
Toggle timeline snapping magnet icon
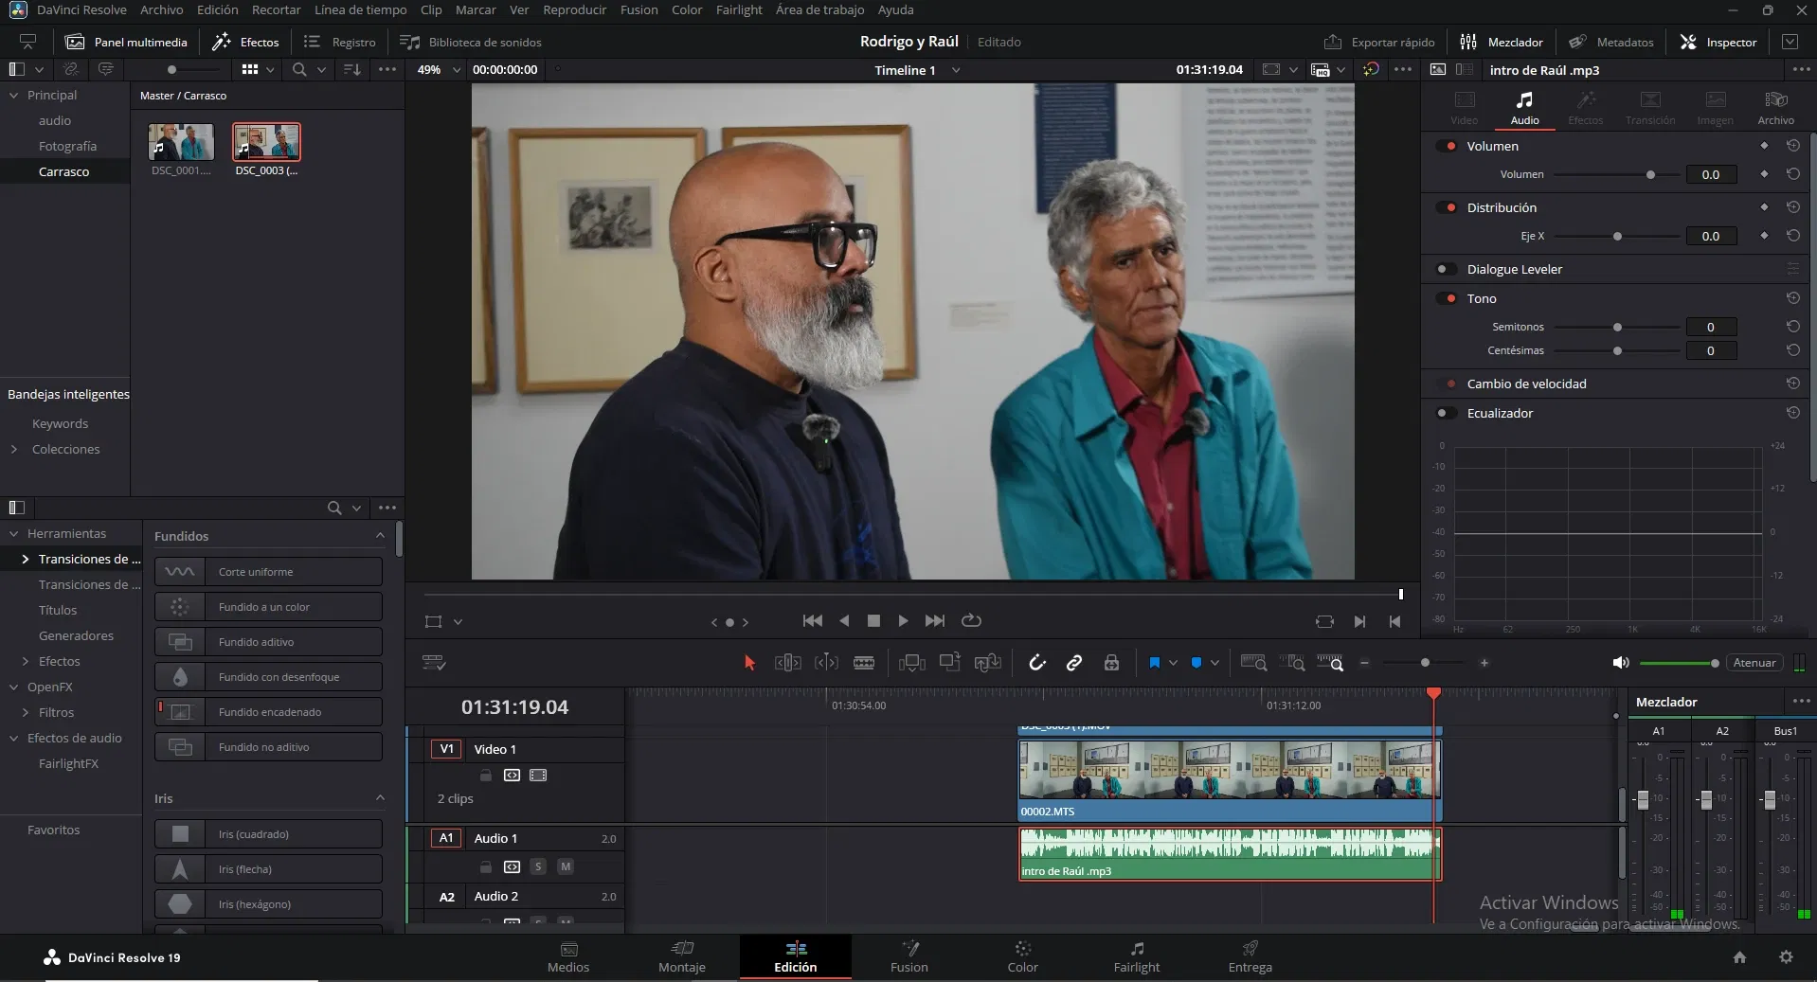pos(1037,663)
